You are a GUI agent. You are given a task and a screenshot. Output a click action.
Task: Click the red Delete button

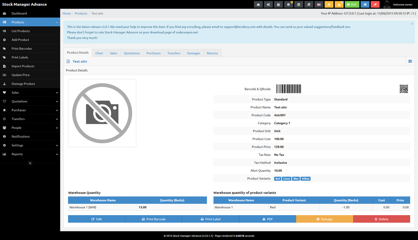pyautogui.click(x=381, y=219)
